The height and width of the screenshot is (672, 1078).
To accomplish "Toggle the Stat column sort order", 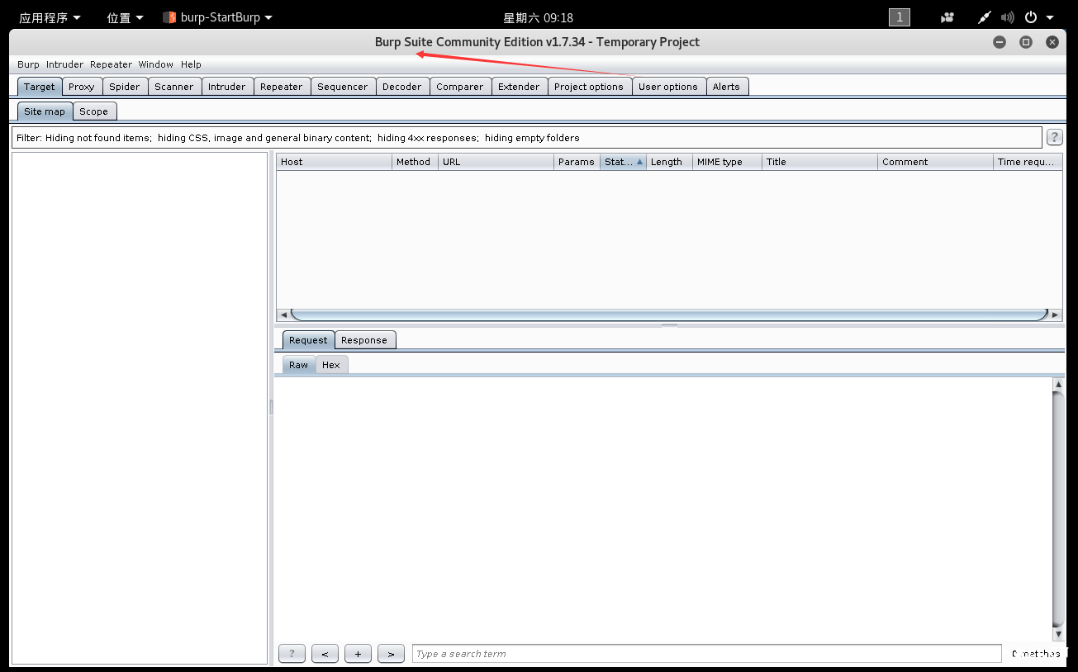I will tap(623, 161).
